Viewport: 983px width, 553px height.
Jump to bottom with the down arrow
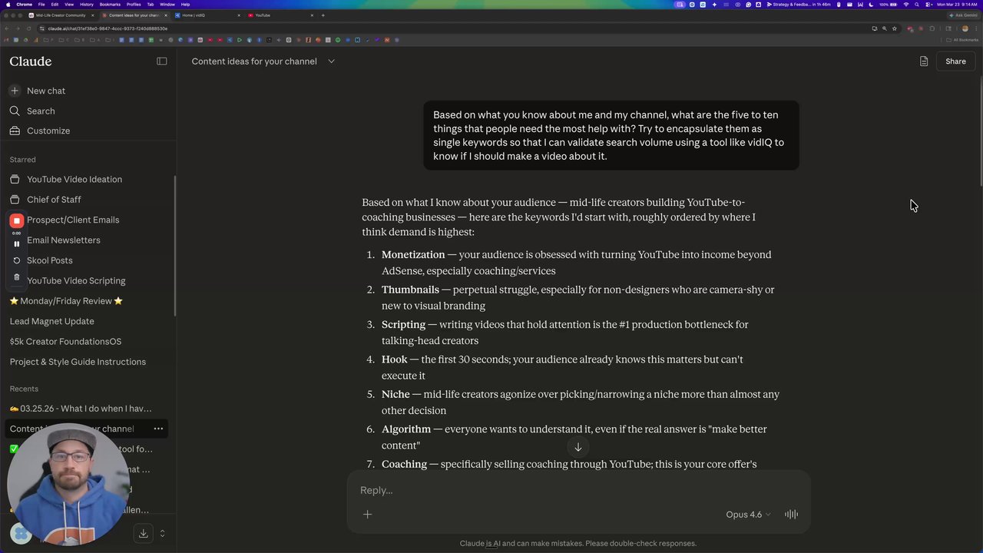pyautogui.click(x=578, y=447)
